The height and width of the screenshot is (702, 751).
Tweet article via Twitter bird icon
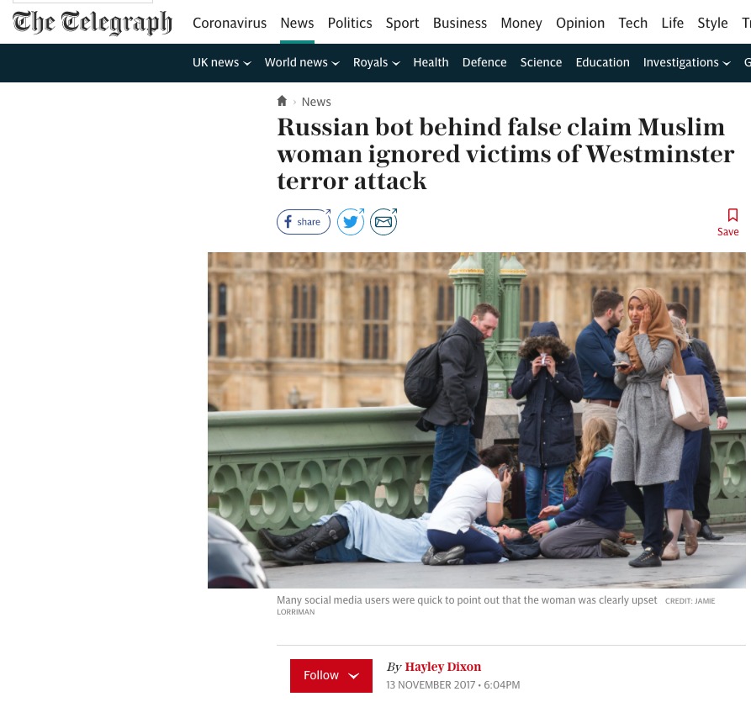tap(351, 222)
